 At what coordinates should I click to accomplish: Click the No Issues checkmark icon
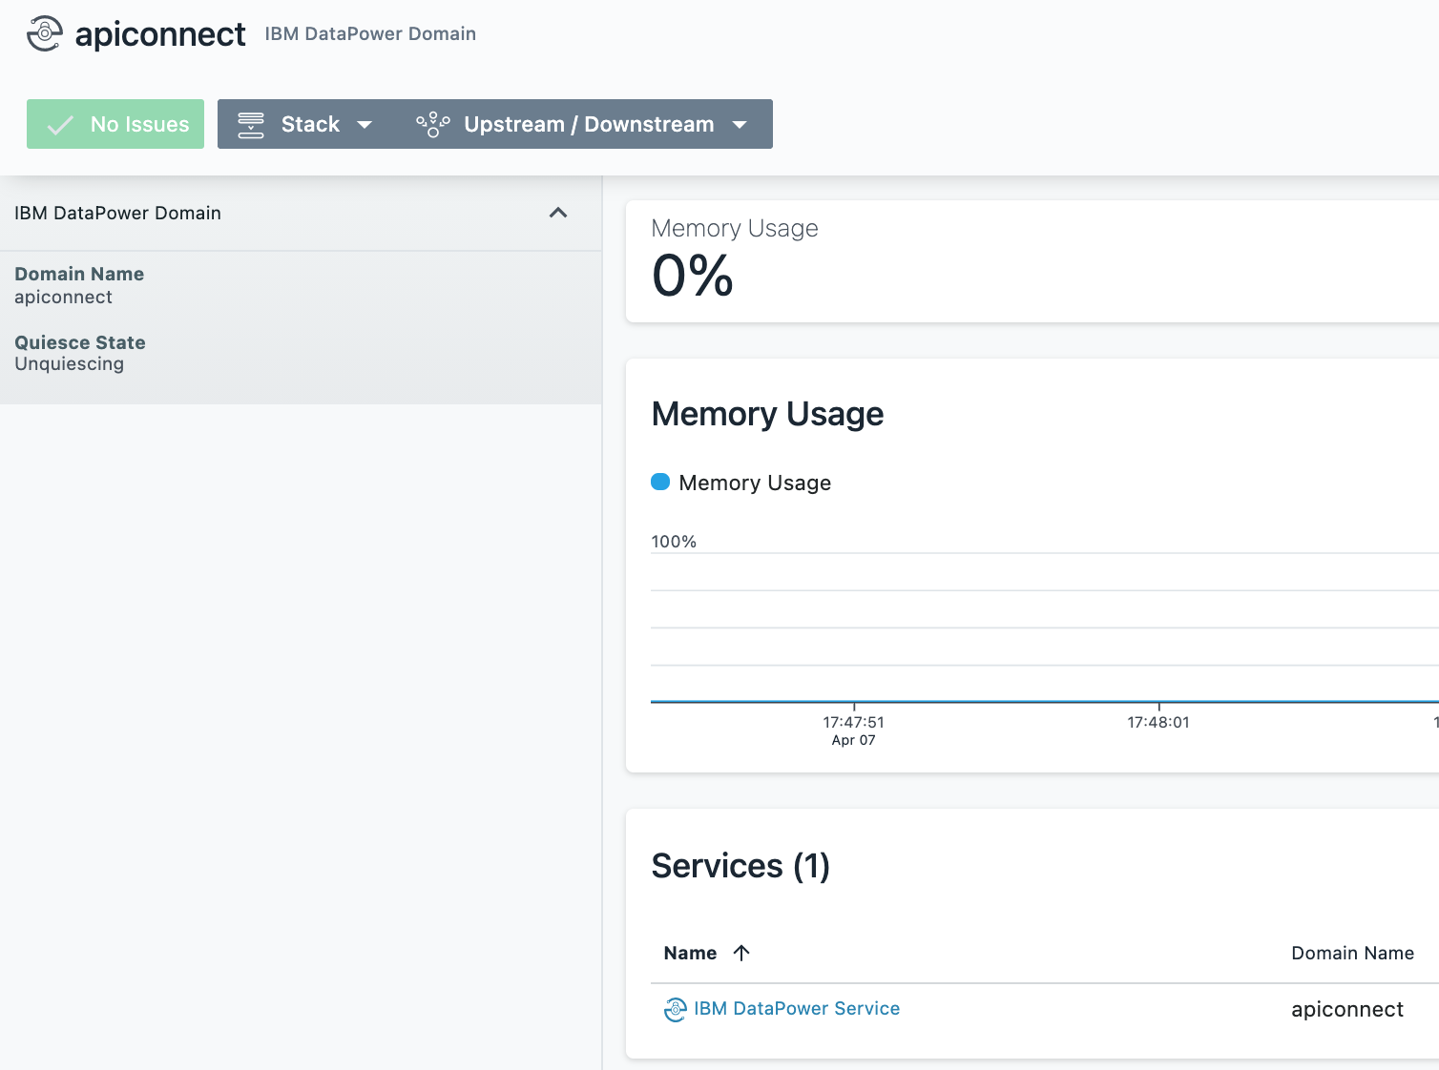coord(60,125)
